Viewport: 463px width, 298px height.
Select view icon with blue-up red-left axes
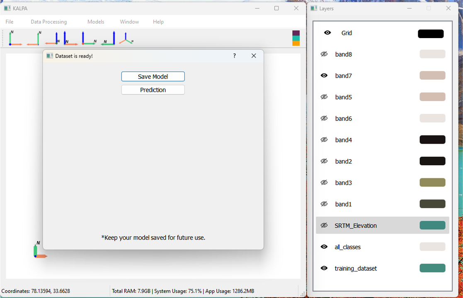tap(53, 38)
